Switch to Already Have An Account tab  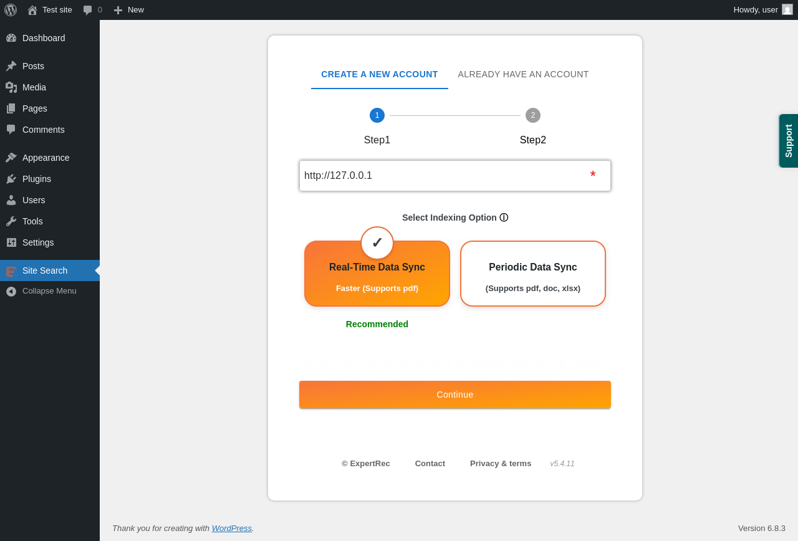[523, 74]
